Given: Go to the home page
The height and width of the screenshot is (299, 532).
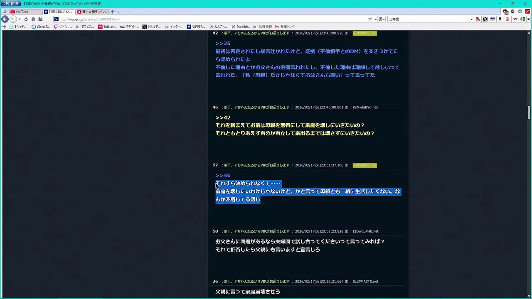Looking at the screenshot, I should 33,19.
